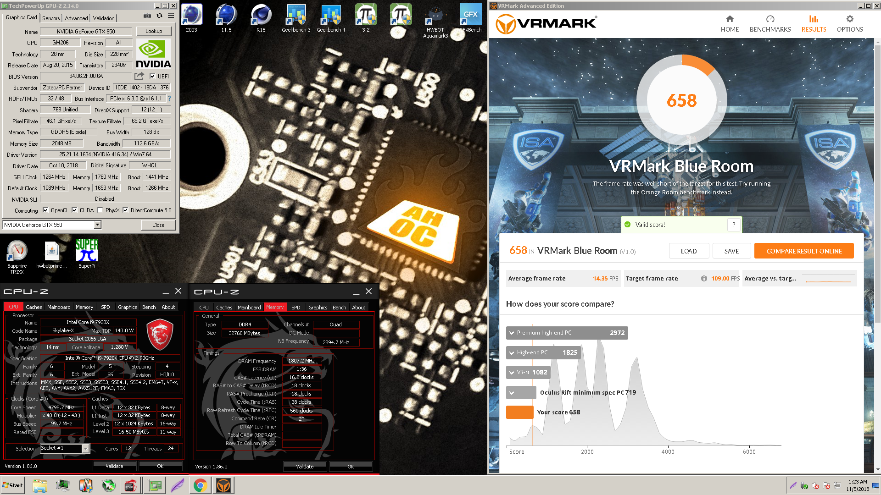Switch to the GPU-Z Validation tab
This screenshot has height=495, width=881.
pyautogui.click(x=104, y=18)
